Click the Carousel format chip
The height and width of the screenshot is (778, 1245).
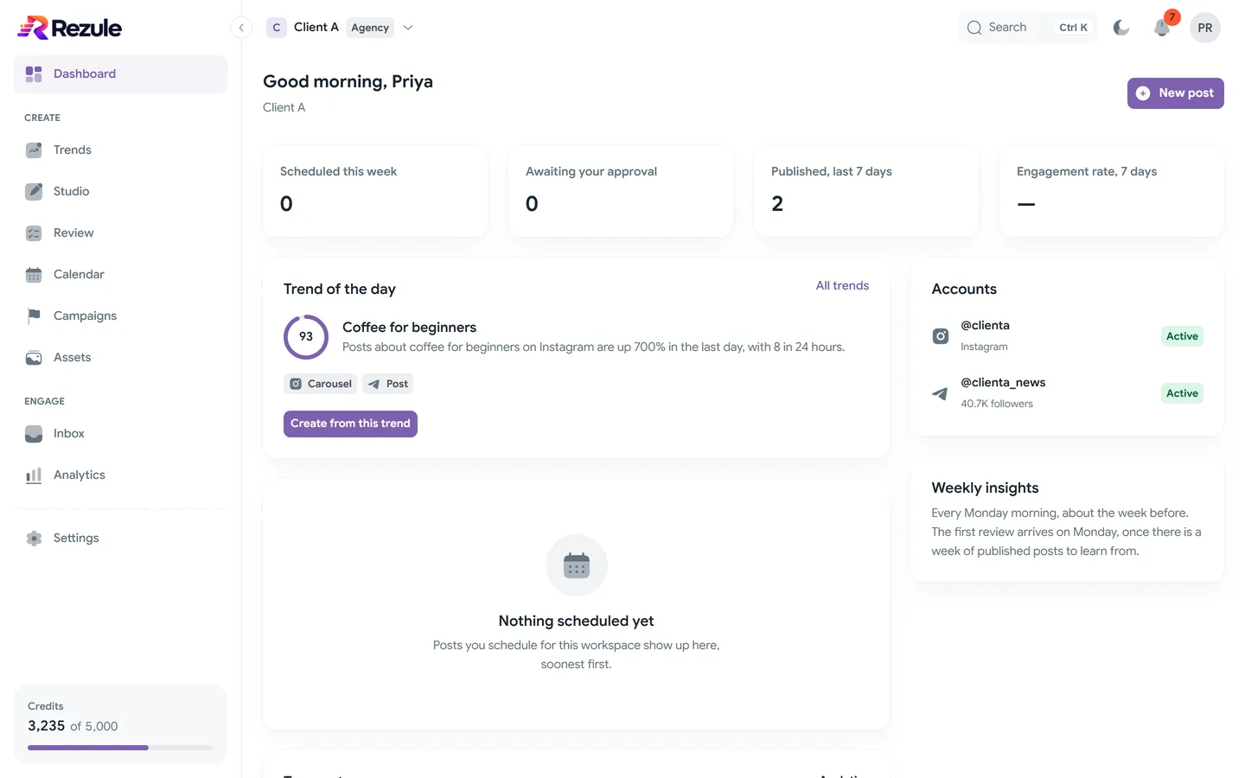[x=321, y=384]
